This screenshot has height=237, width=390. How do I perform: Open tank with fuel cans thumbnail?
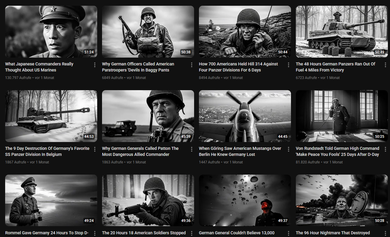pos(342,32)
